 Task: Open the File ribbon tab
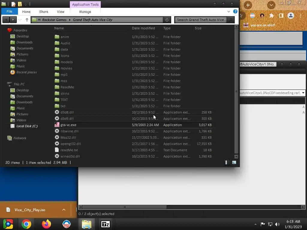(x=9, y=11)
